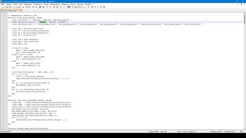Image resolution: width=246 pixels, height=138 pixels.
Task: Open the Синтаксисы menu
Action: click(38, 4)
